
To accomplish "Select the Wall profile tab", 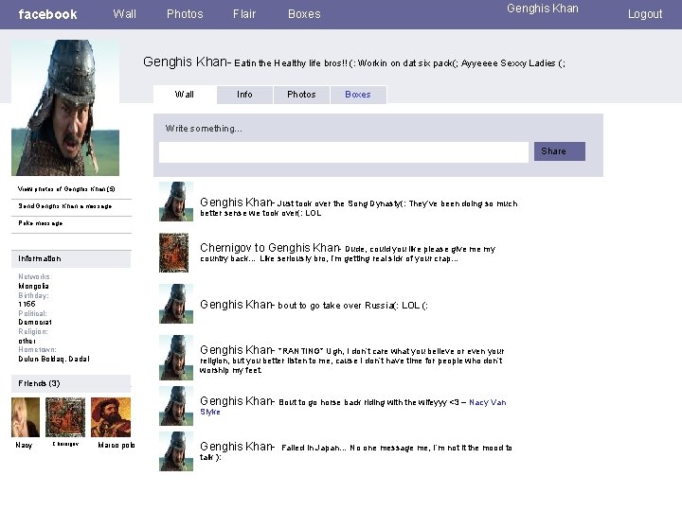I will click(x=185, y=95).
